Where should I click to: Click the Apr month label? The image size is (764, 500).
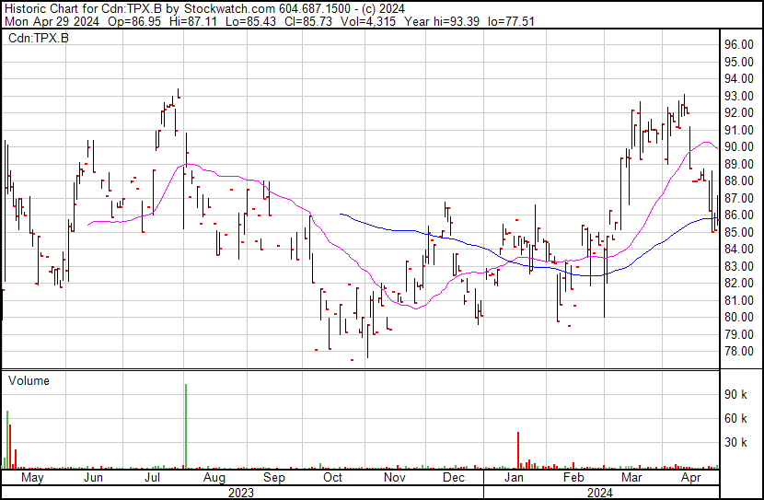pos(691,478)
